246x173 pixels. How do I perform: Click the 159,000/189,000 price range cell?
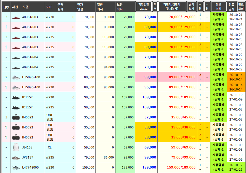pos(177,167)
